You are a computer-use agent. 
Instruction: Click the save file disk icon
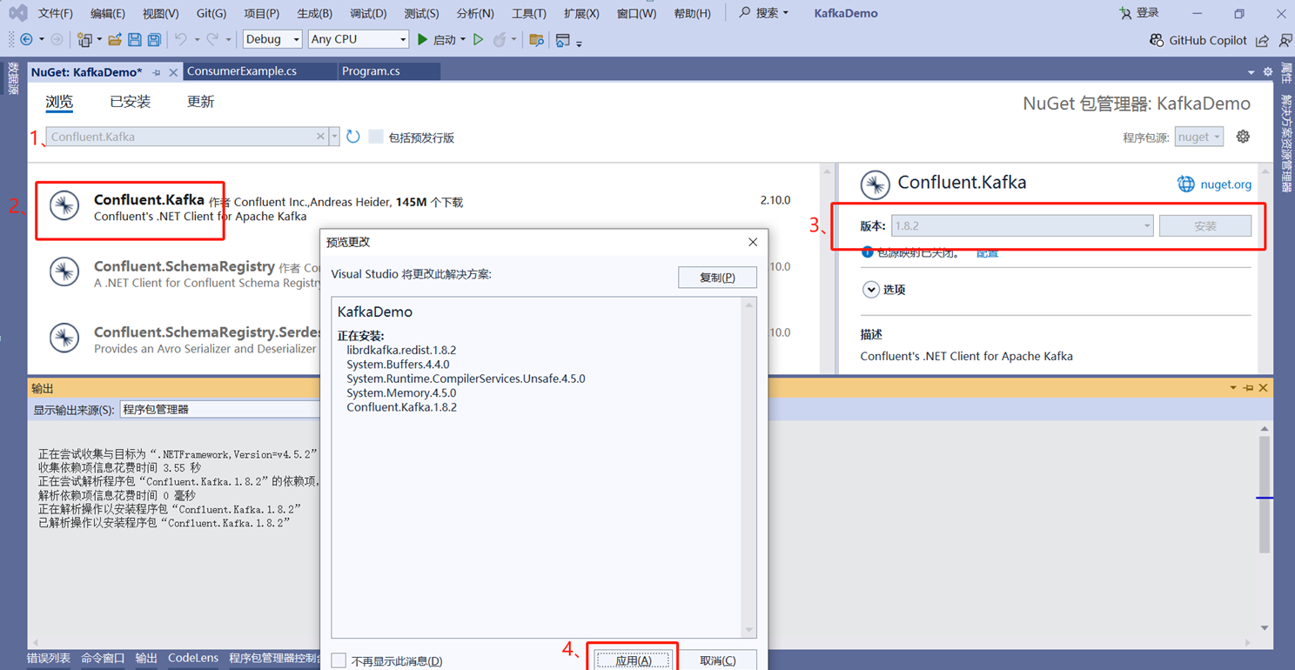(135, 40)
